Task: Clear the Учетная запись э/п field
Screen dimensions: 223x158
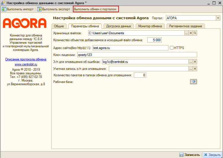Action: [195, 69]
